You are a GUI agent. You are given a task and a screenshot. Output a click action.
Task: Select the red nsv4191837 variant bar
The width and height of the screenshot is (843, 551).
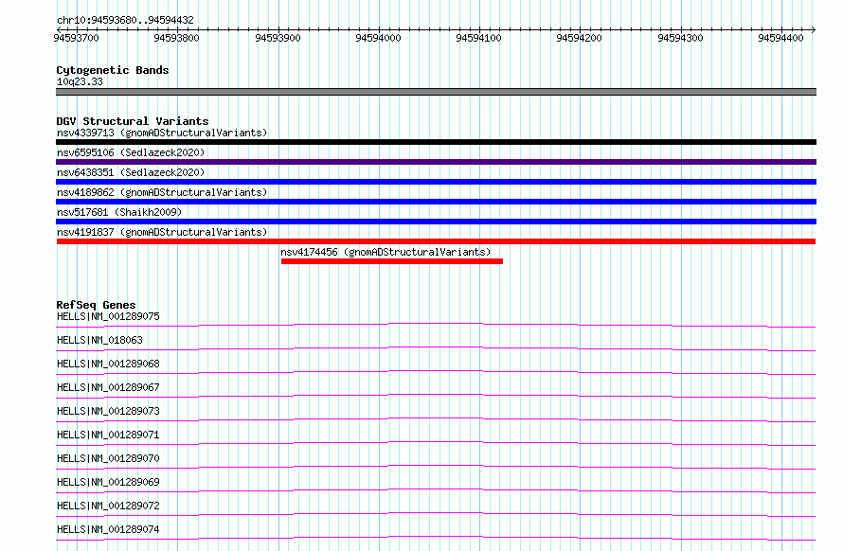436,241
